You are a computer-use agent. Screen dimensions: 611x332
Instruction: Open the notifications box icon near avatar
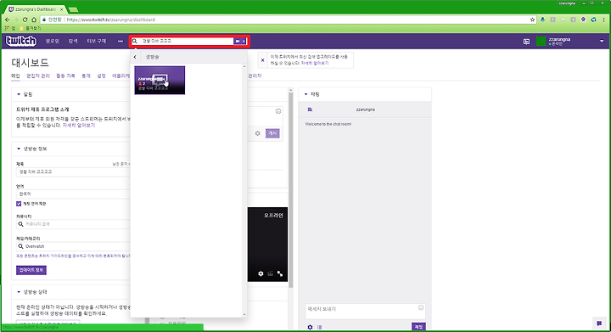coord(526,42)
